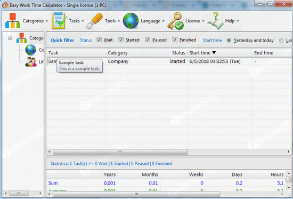Open the Language menu label
This screenshot has width=293, height=199.
[151, 21]
